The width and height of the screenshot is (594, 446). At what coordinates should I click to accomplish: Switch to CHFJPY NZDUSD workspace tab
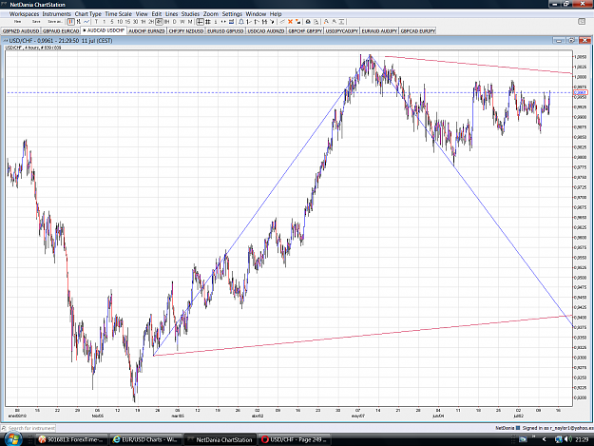pyautogui.click(x=186, y=31)
